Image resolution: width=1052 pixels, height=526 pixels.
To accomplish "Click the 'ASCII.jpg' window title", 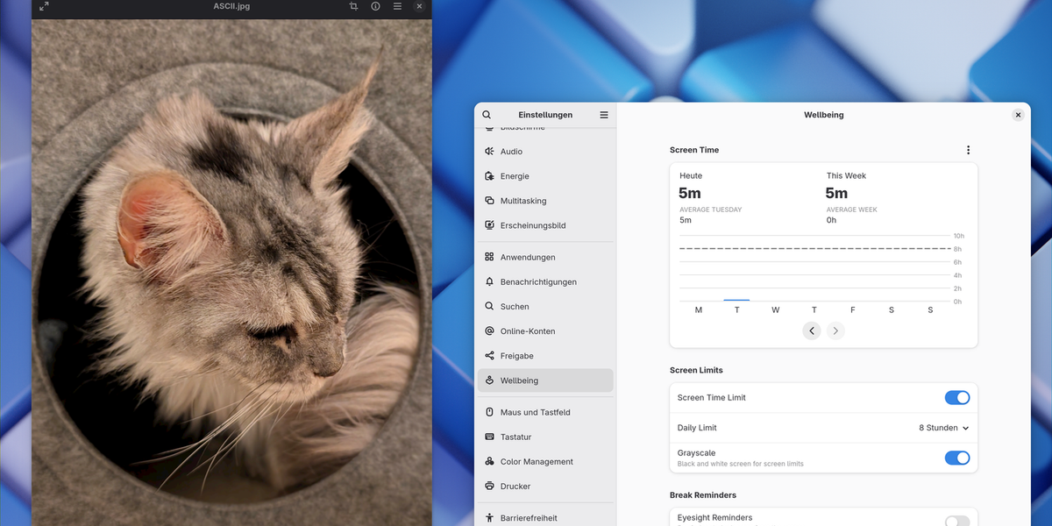I will click(231, 6).
